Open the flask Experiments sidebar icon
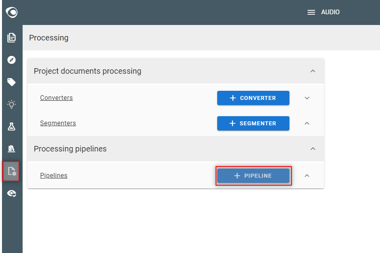The width and height of the screenshot is (380, 253). 12,126
